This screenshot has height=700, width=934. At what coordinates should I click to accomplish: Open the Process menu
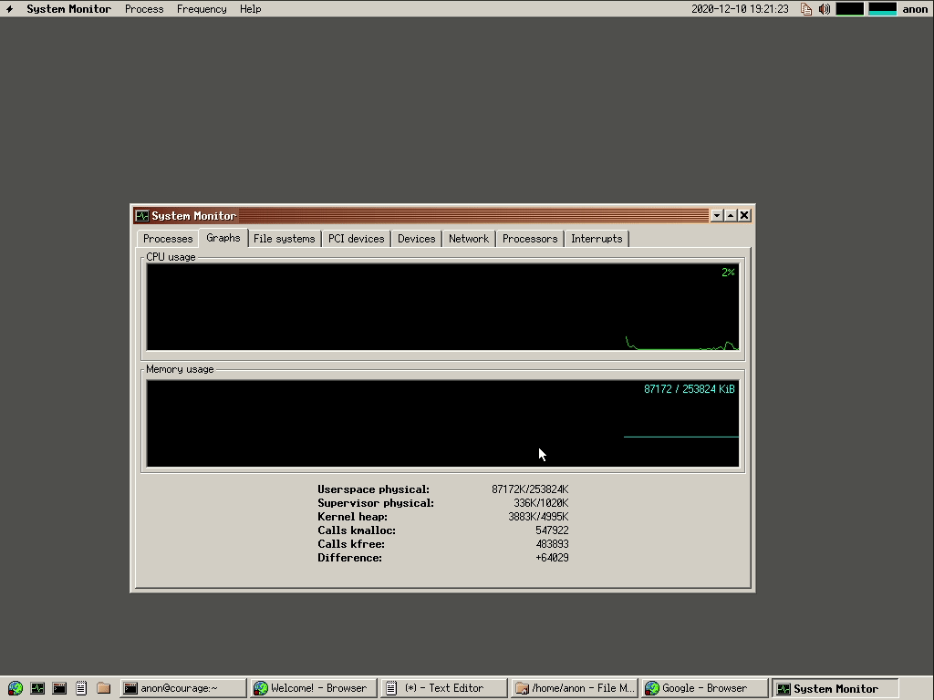[x=144, y=9]
